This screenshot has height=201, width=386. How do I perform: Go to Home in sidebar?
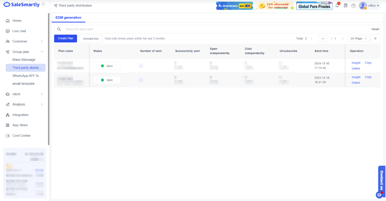pos(17,20)
